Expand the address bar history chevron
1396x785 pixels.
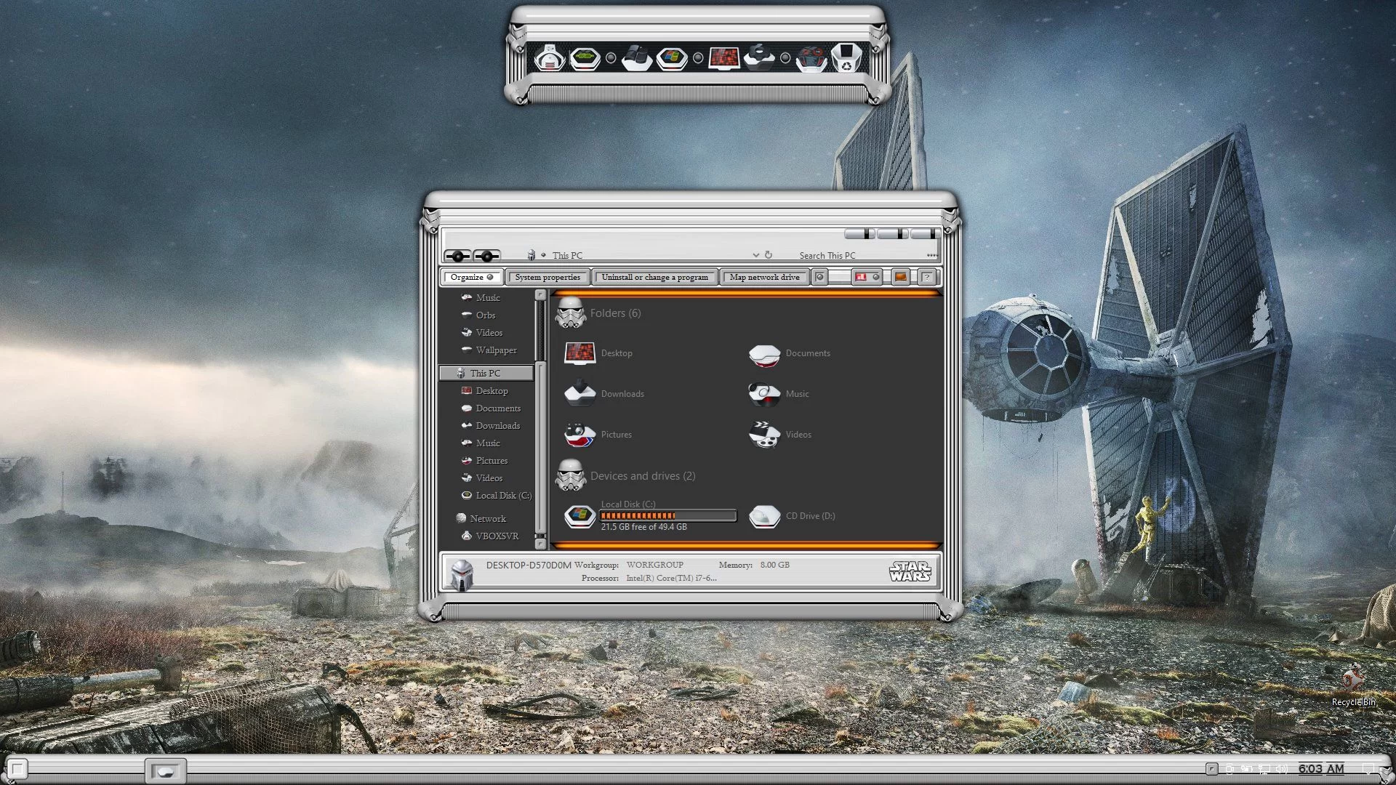(x=756, y=255)
